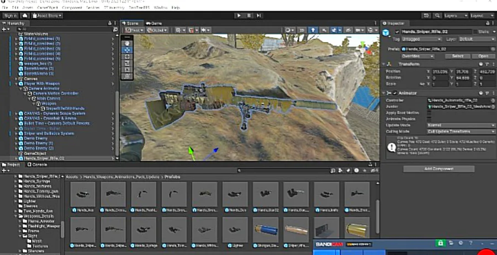Click the Pause button
The width and height of the screenshot is (497, 255).
(x=249, y=15)
